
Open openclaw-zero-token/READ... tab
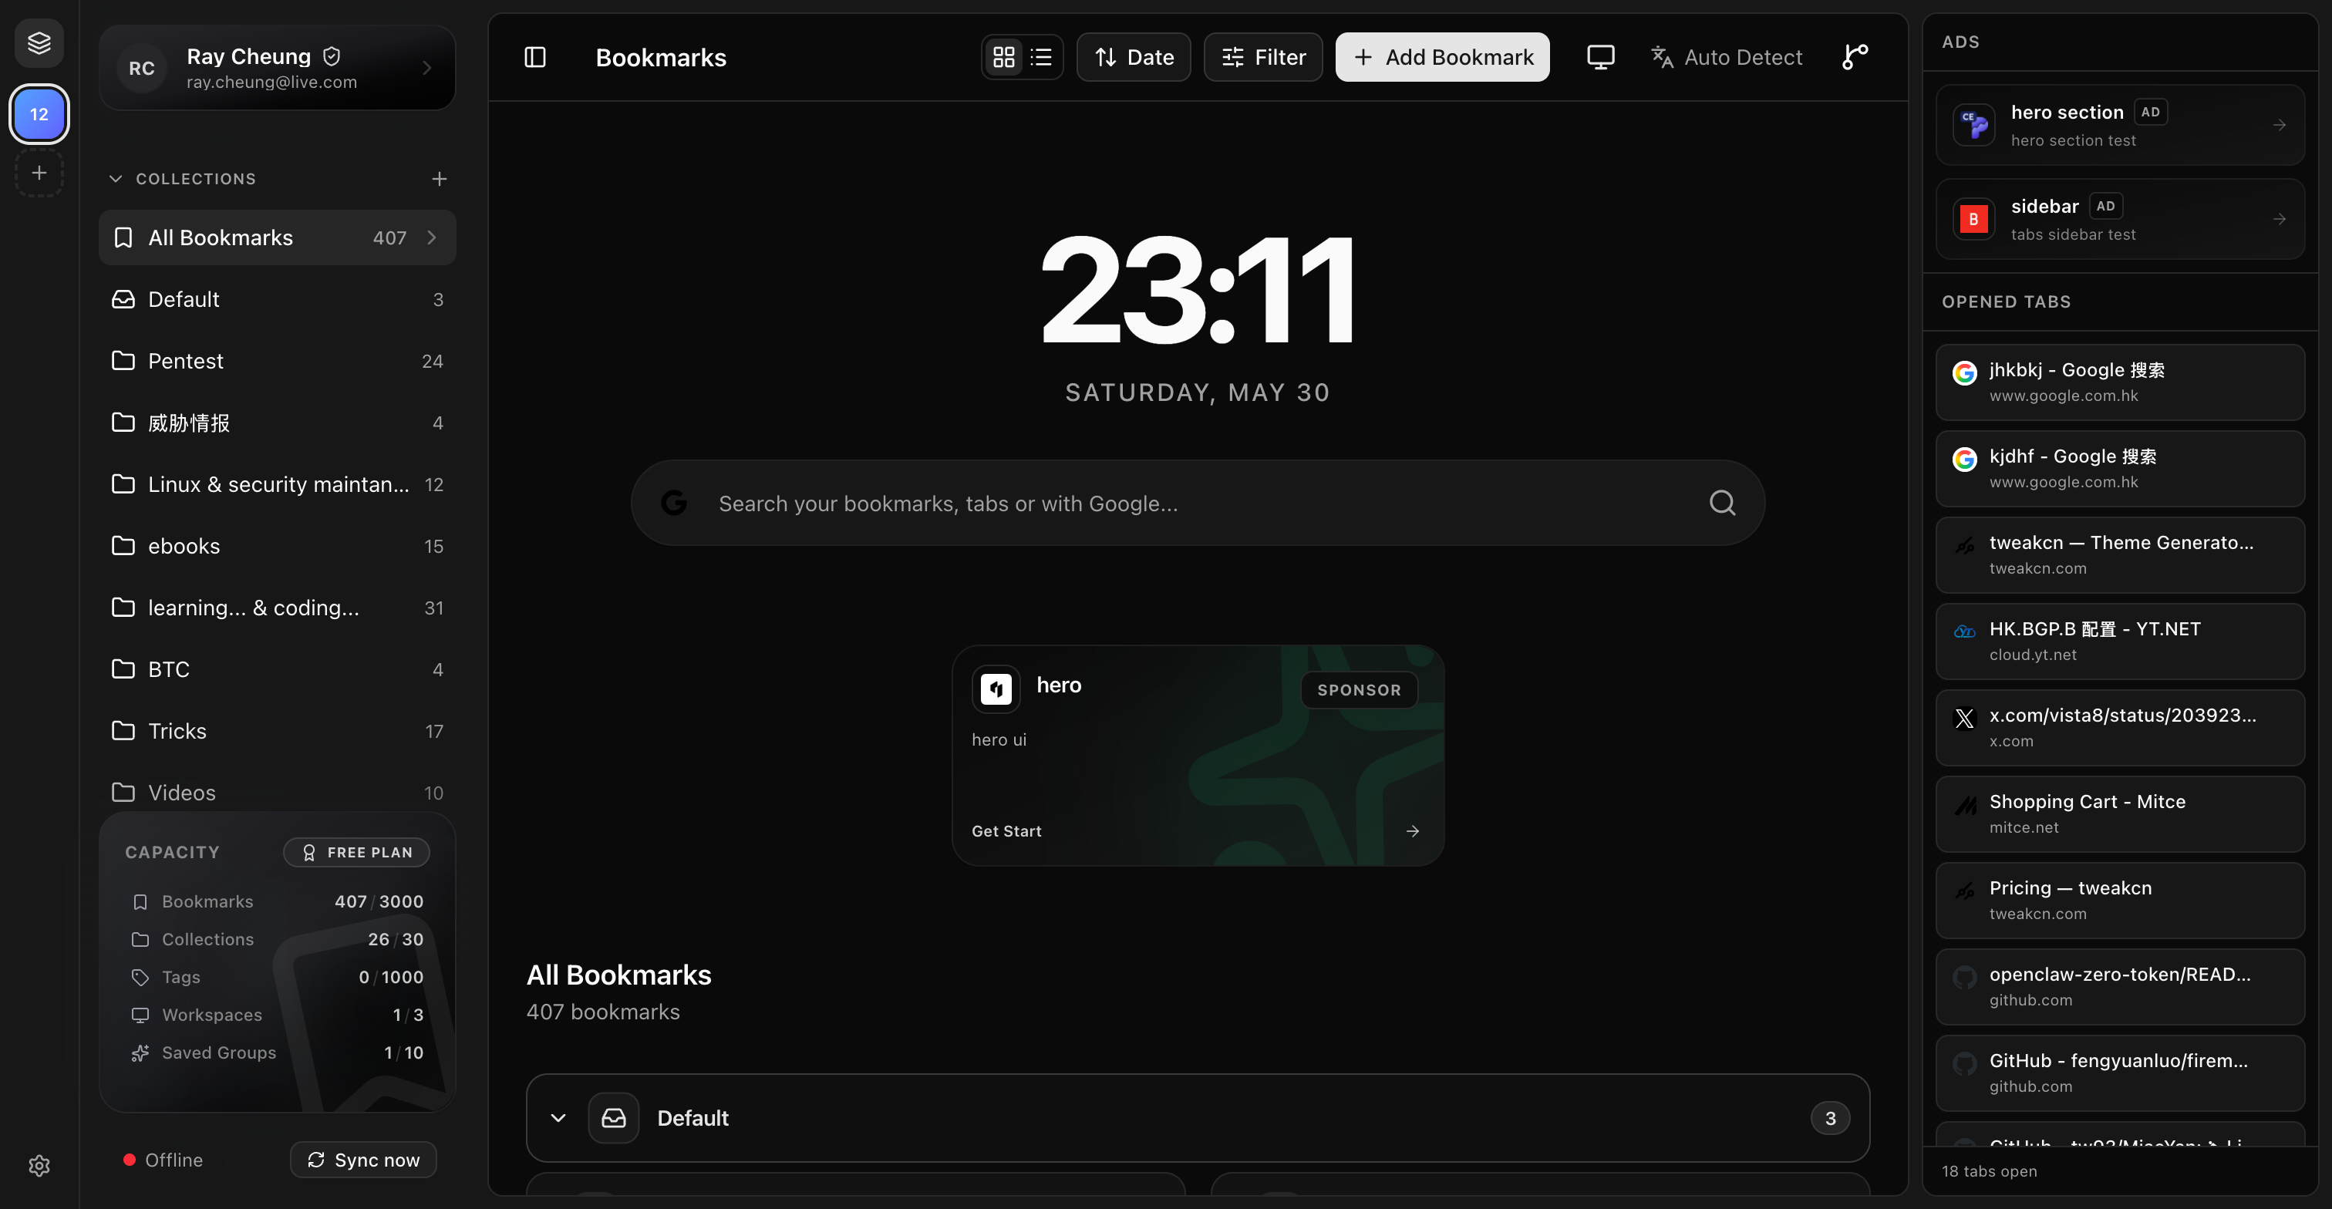[x=2119, y=986]
